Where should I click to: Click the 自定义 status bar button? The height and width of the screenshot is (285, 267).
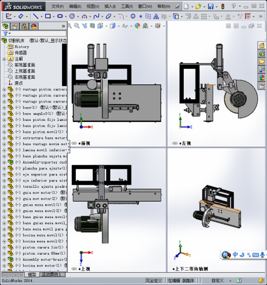[218, 281]
